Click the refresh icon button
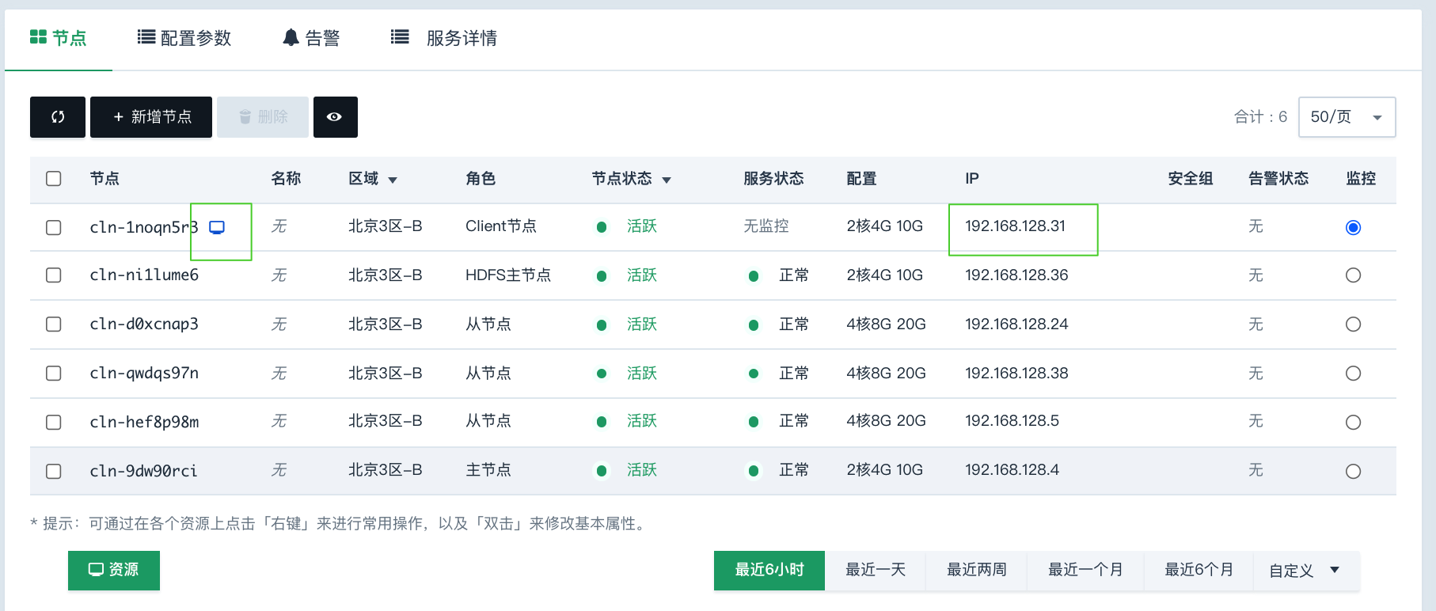Image resolution: width=1436 pixels, height=611 pixels. pos(58,117)
